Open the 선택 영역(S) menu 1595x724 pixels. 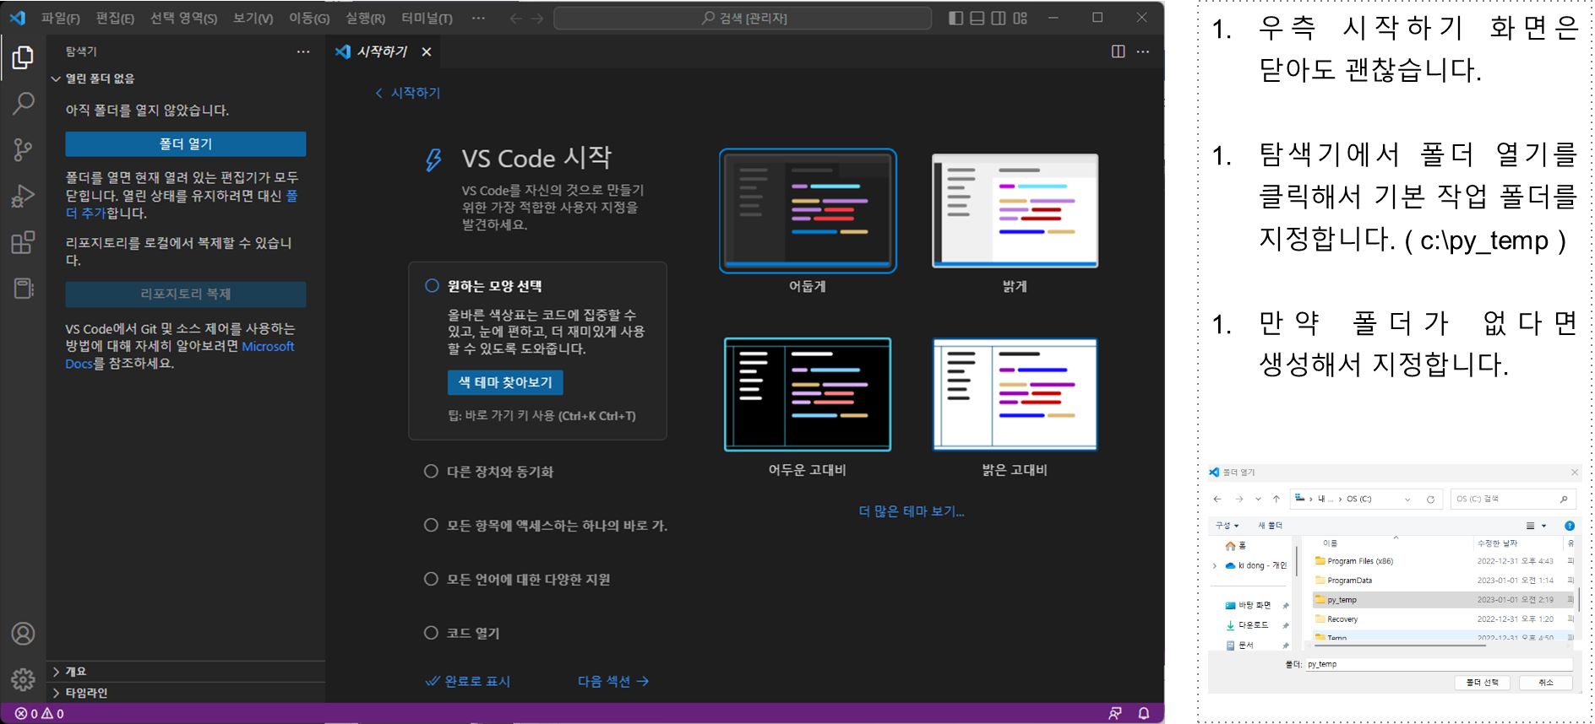click(183, 18)
